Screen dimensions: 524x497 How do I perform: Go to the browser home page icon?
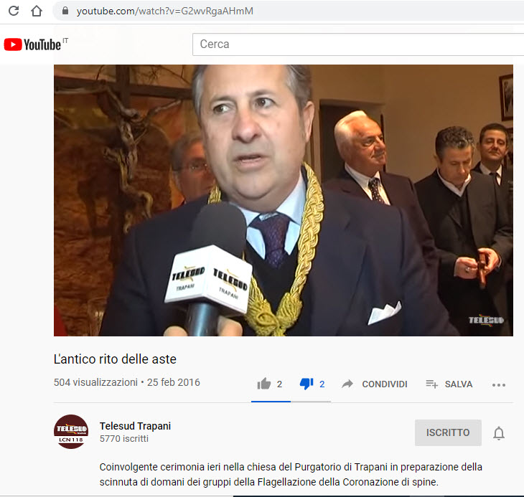click(x=37, y=11)
